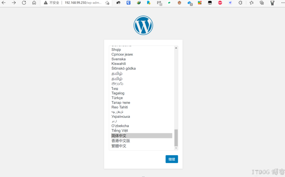
Task: Select the language Српски језик
Action: click(x=142, y=54)
